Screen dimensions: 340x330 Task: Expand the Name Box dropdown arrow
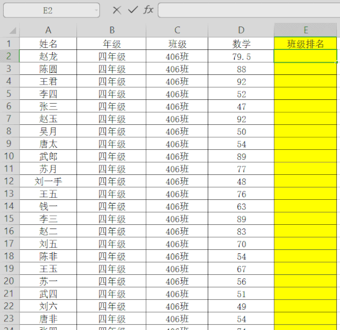(x=96, y=10)
